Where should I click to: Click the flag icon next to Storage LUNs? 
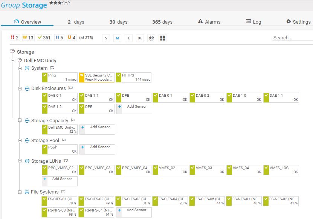(x=66, y=160)
